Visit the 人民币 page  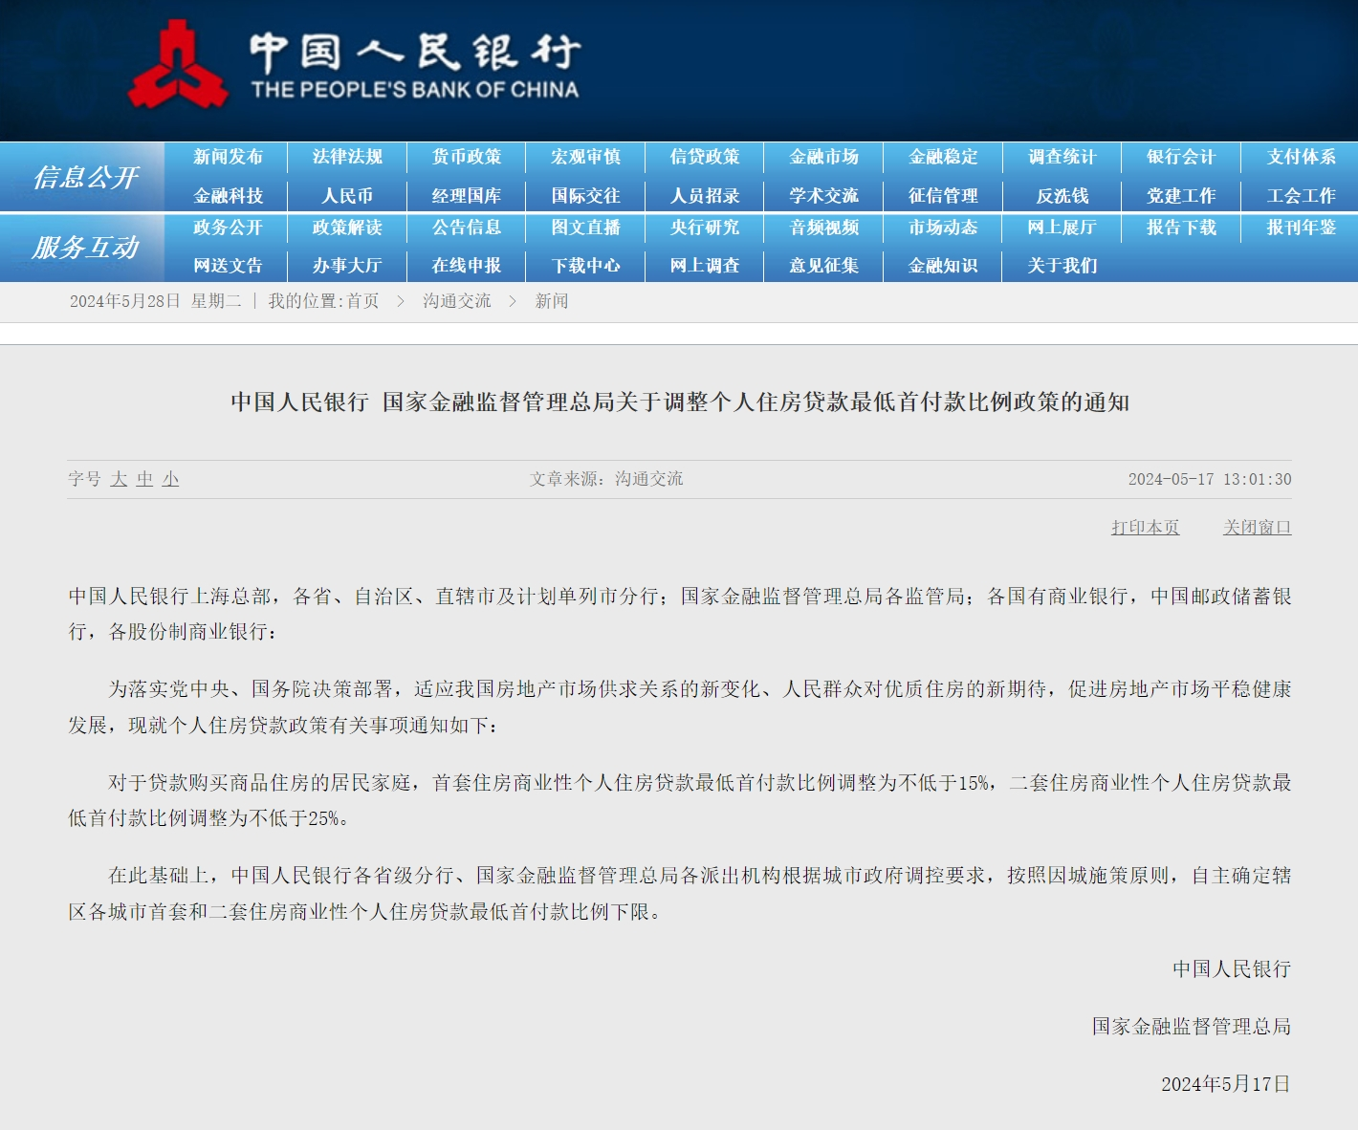[349, 194]
